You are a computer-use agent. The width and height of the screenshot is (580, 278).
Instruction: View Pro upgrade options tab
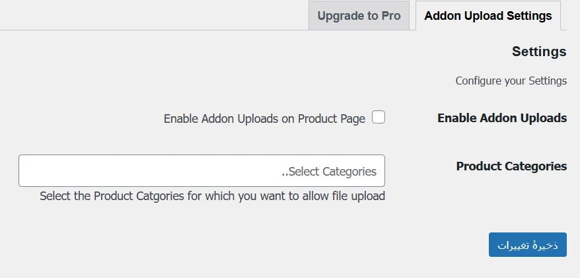pyautogui.click(x=359, y=16)
